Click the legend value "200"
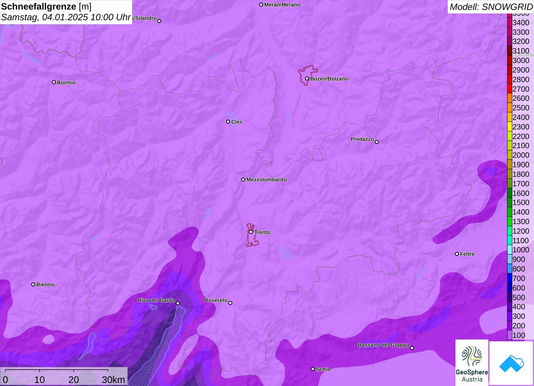The image size is (534, 386). point(519,326)
